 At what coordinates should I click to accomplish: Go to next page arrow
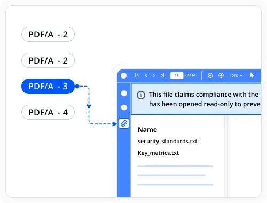tap(154, 75)
